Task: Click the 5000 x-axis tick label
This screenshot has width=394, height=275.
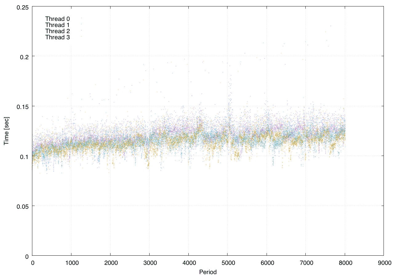Action: 227,263
